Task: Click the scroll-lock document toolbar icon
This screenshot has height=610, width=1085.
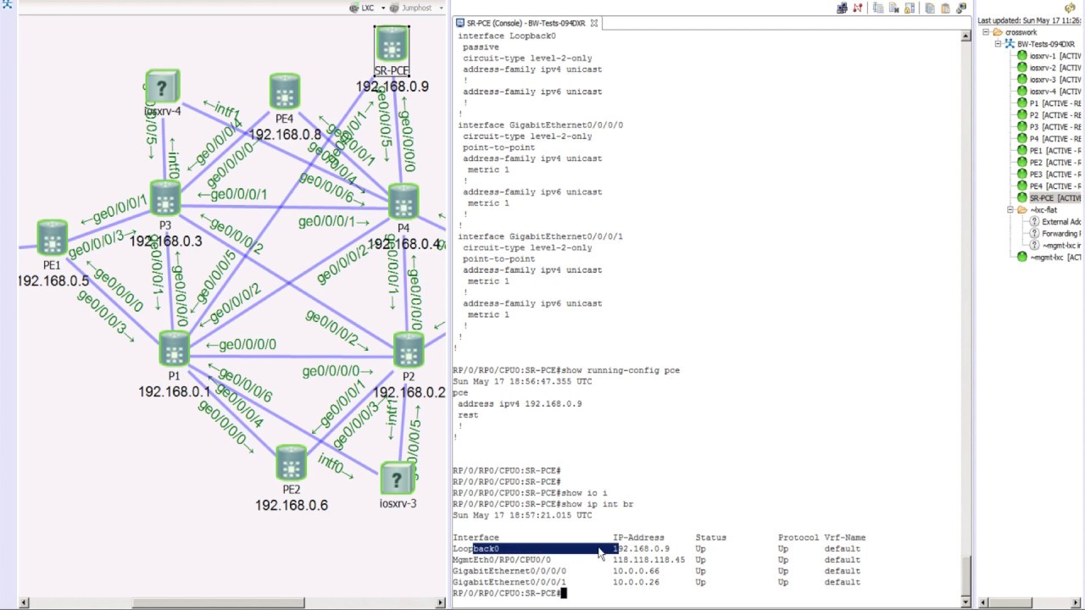Action: (x=877, y=8)
